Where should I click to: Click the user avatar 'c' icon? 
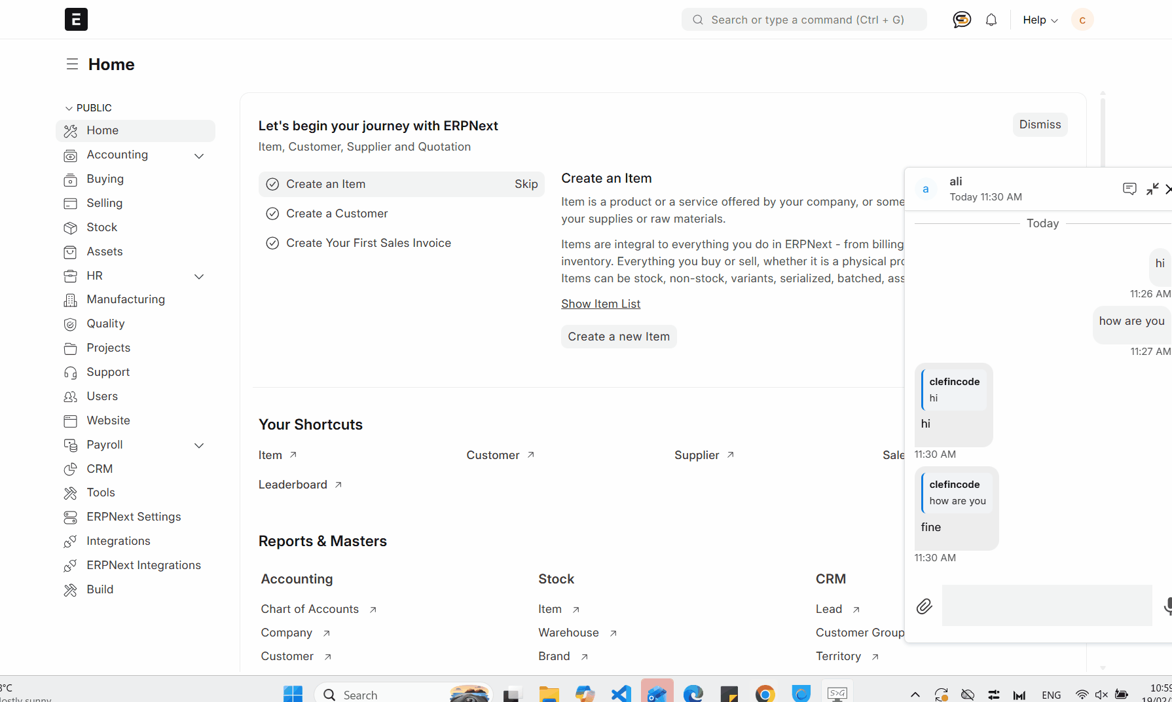(1082, 20)
